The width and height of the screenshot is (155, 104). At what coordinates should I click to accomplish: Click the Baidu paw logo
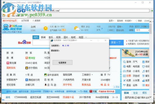(25, 42)
